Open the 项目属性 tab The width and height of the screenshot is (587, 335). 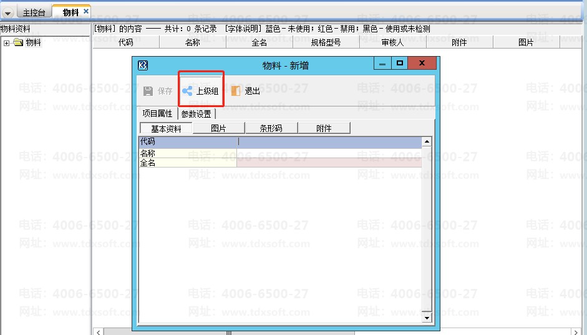[157, 113]
